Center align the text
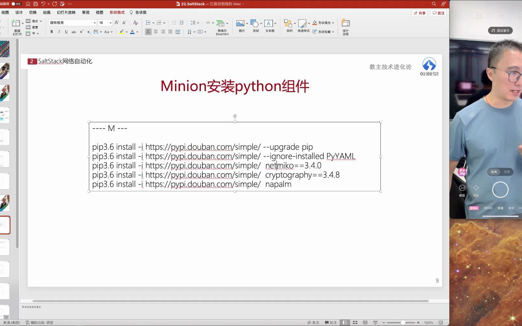The width and height of the screenshot is (522, 326). coord(156,32)
